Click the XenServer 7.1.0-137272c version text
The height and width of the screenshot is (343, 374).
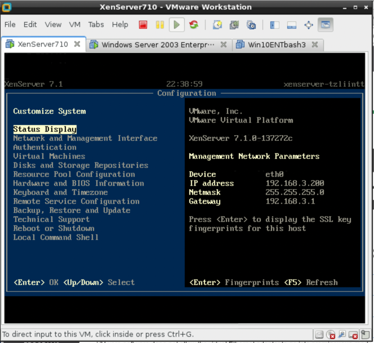(x=241, y=138)
